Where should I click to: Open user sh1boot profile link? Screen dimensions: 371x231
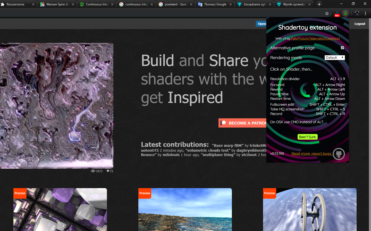(x=249, y=155)
